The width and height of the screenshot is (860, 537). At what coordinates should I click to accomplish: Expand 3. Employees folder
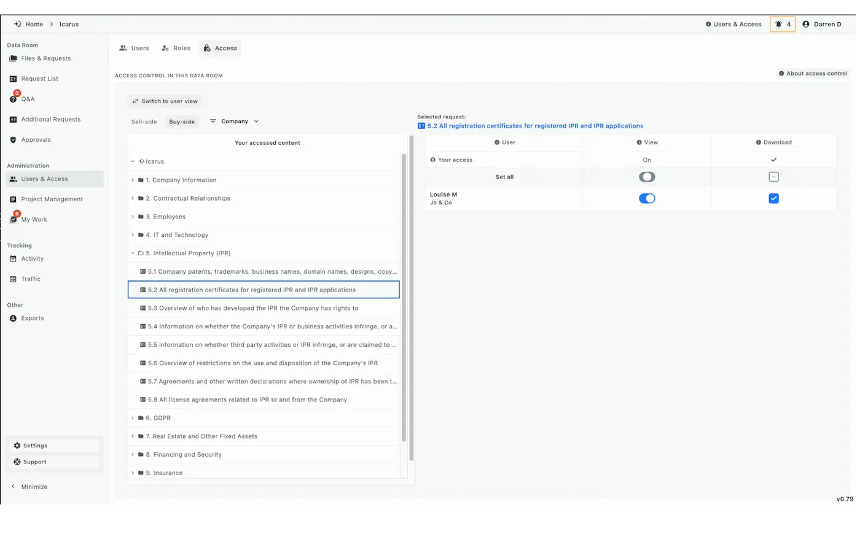(133, 217)
